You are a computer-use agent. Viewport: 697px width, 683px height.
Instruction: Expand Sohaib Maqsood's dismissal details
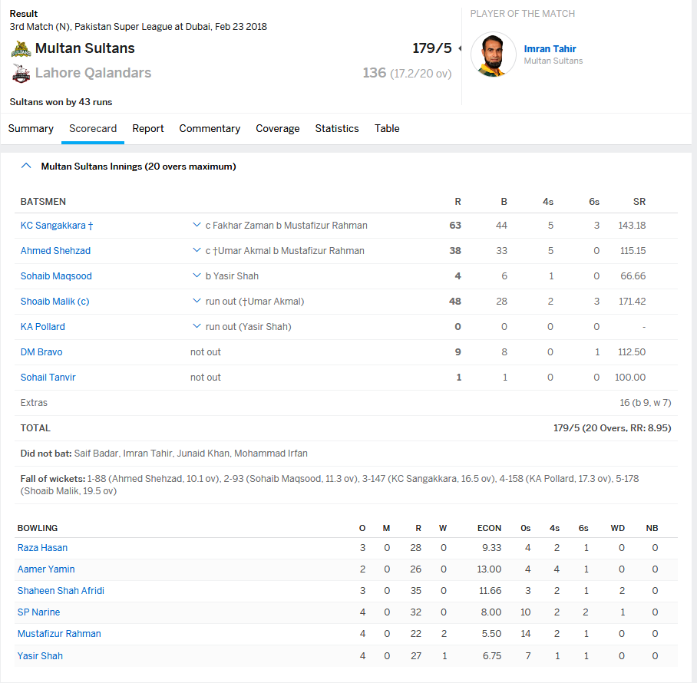pyautogui.click(x=197, y=276)
